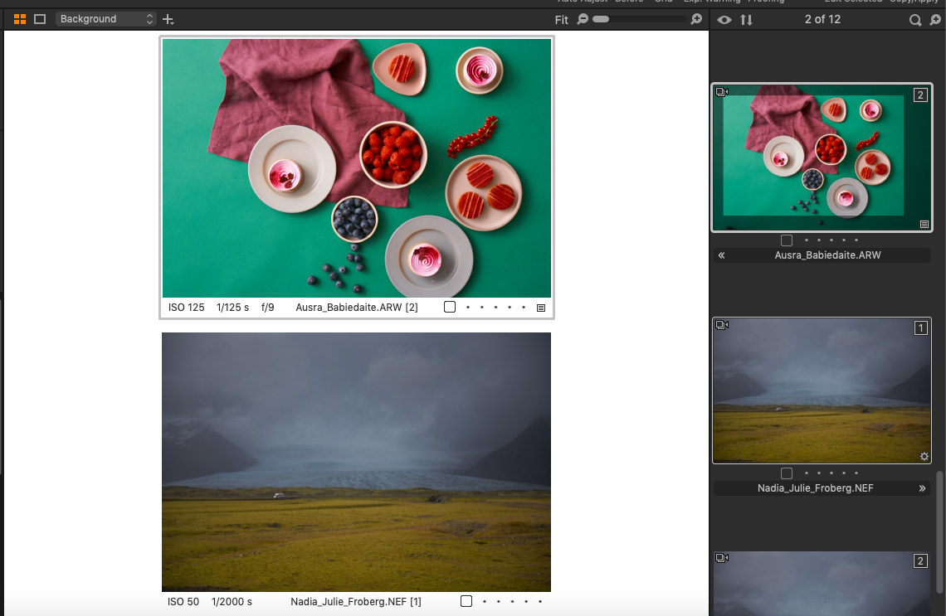This screenshot has height=616, width=946.
Task: Collapse variants with the « arrow beside Ausra_Babiedaite.ARW
Action: tap(722, 255)
